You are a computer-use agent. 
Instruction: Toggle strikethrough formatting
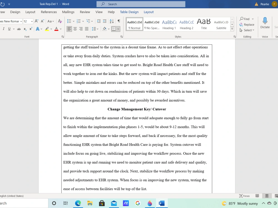[x=19, y=29]
